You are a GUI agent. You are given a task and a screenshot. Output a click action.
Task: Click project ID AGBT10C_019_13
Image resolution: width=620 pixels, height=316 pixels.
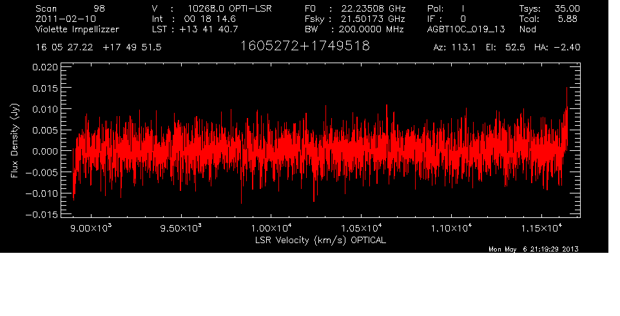tap(466, 30)
